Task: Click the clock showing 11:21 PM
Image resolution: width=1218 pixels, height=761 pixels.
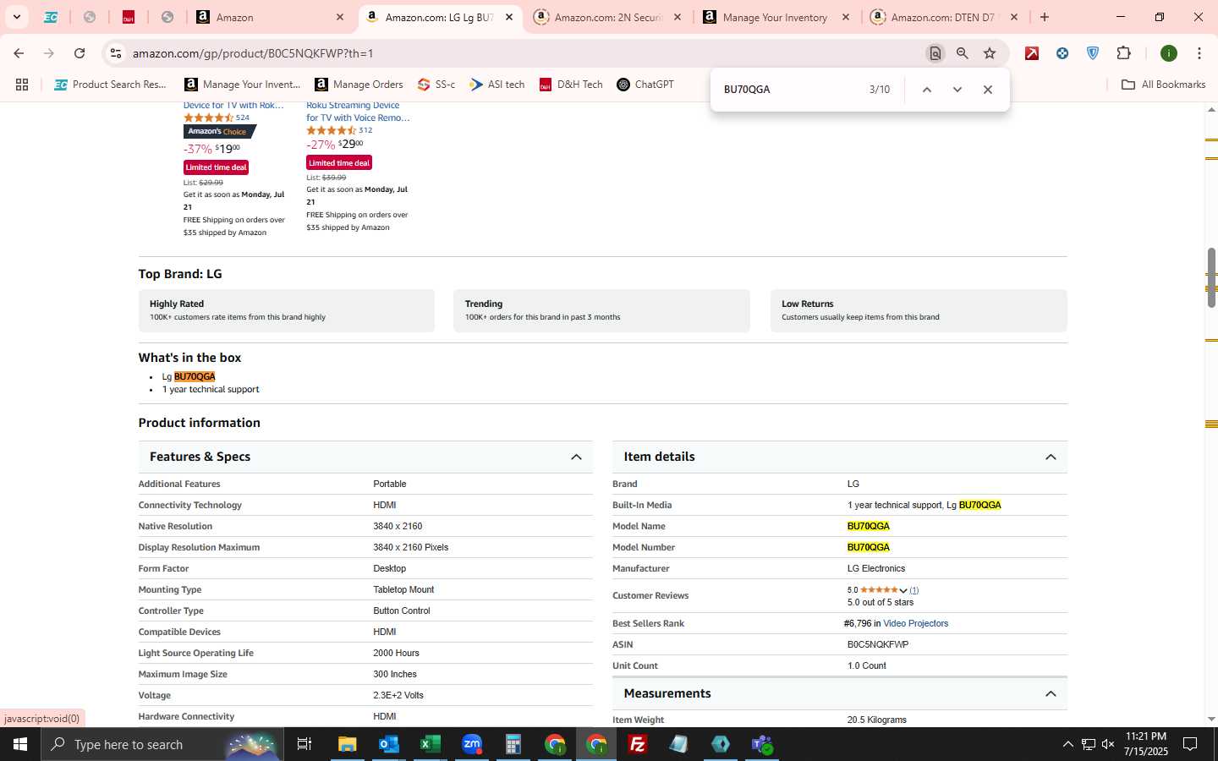Action: (x=1146, y=736)
